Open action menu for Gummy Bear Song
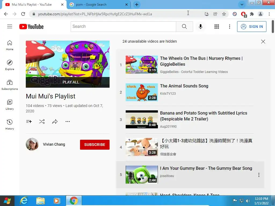Viewport: 275px width, 206px height. [x=259, y=175]
